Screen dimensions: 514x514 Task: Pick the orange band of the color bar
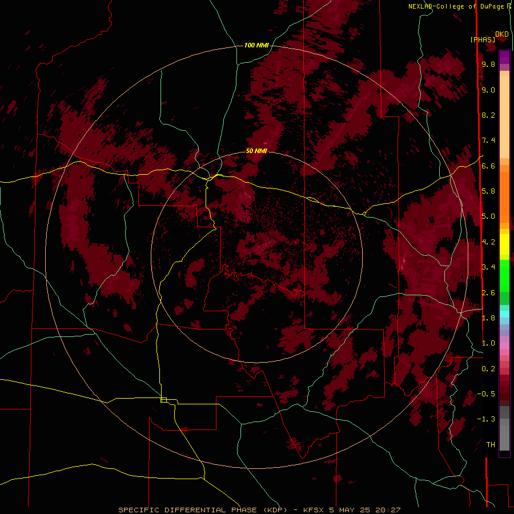(504, 196)
